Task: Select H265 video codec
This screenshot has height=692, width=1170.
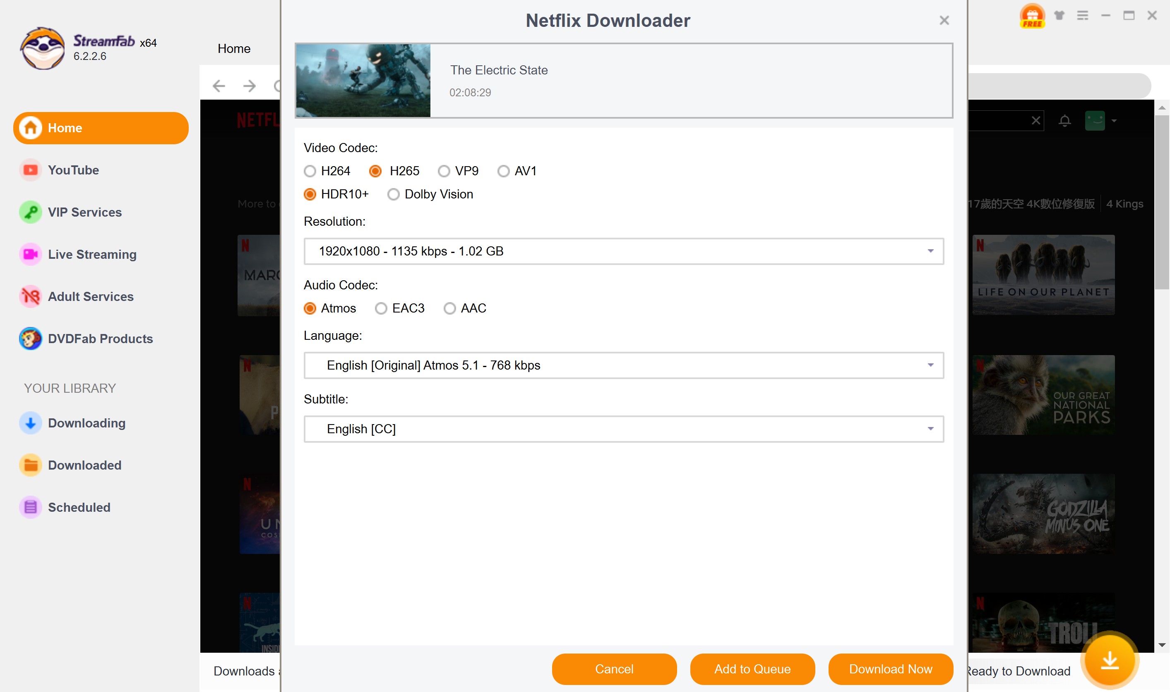Action: (x=394, y=171)
